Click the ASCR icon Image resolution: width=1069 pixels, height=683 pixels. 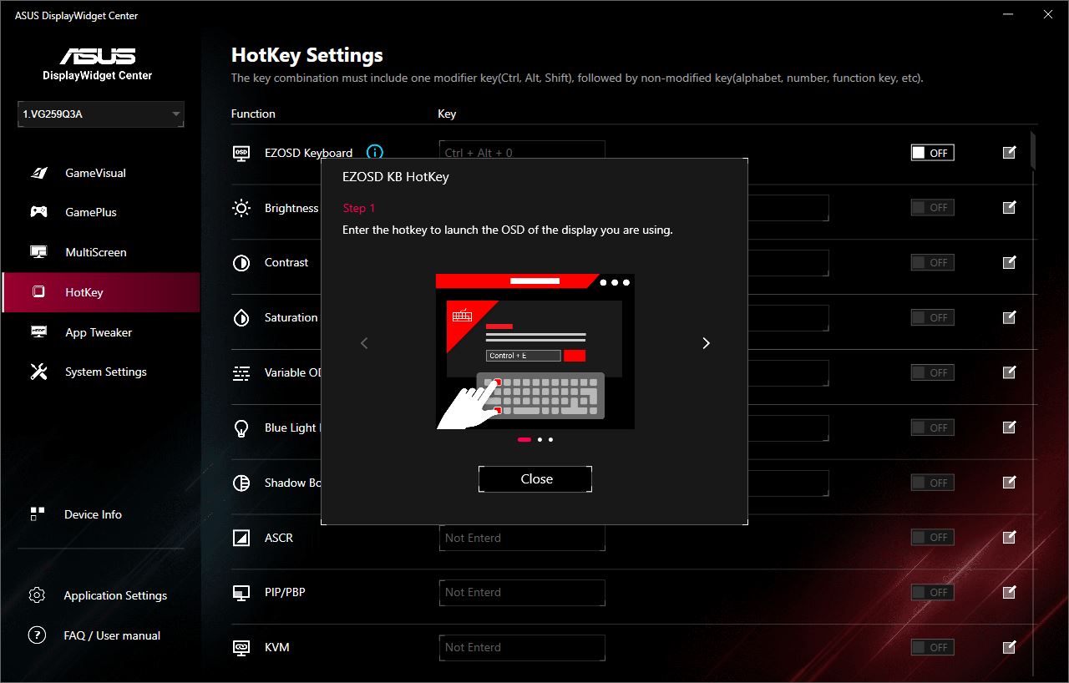click(x=241, y=538)
